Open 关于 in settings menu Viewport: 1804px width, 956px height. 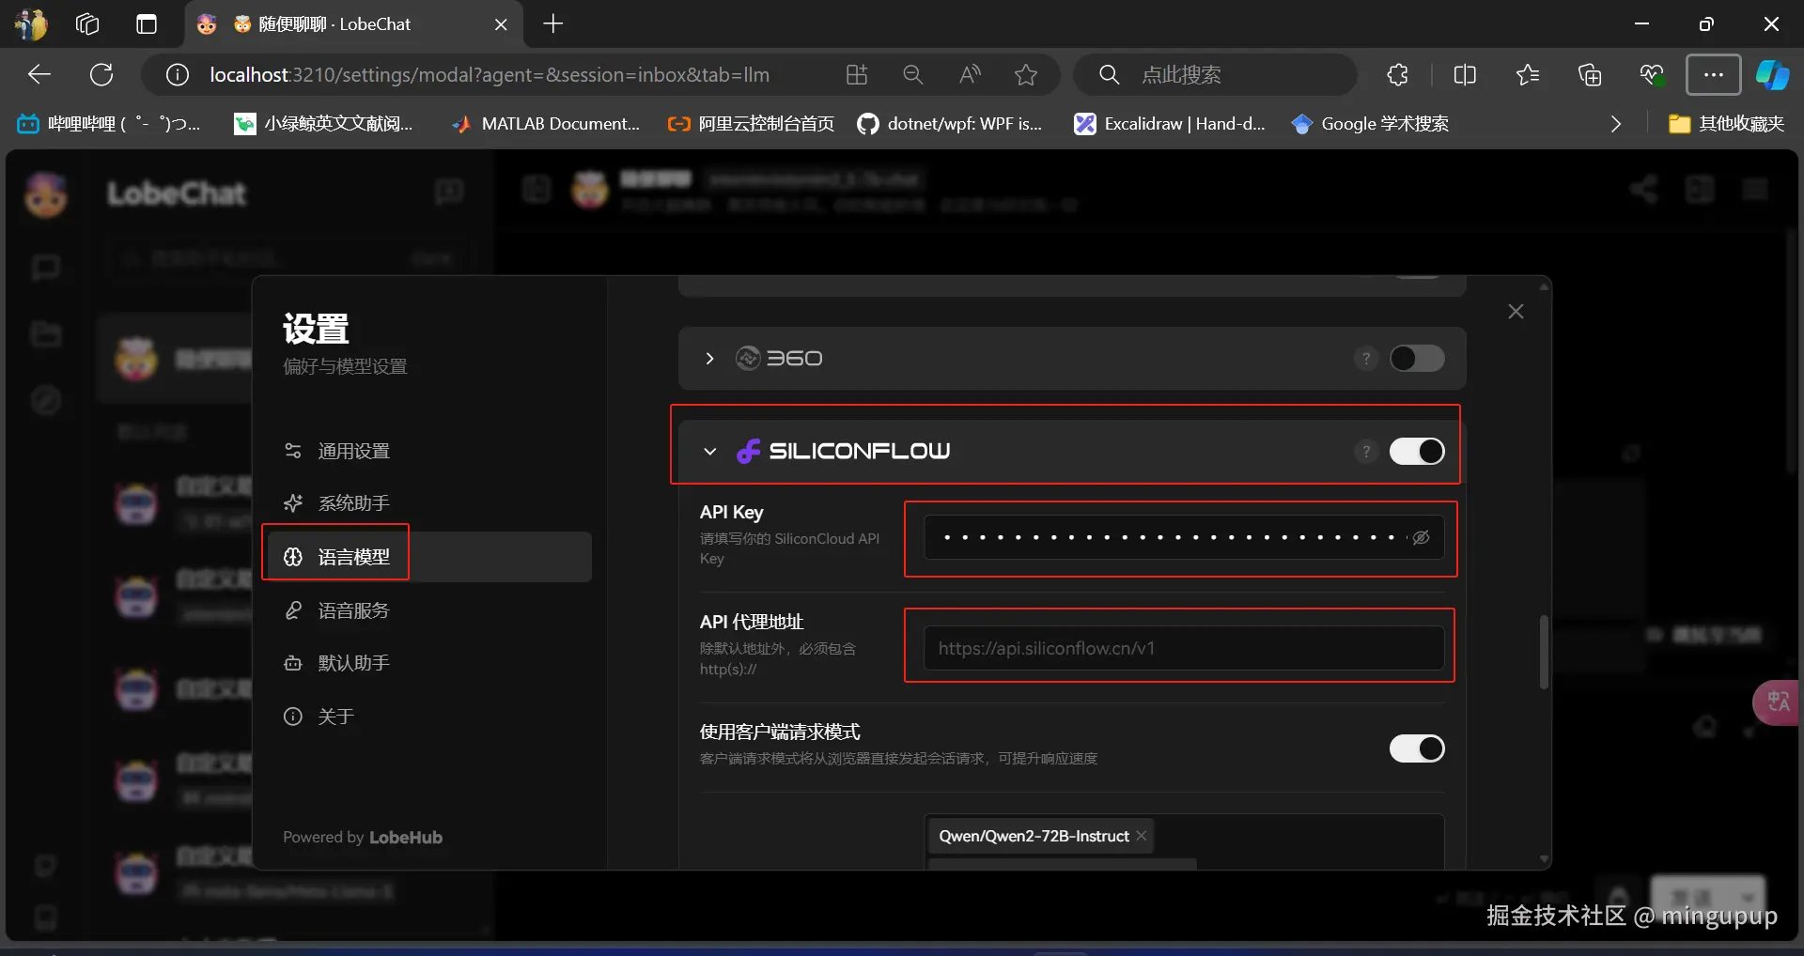(x=430, y=717)
